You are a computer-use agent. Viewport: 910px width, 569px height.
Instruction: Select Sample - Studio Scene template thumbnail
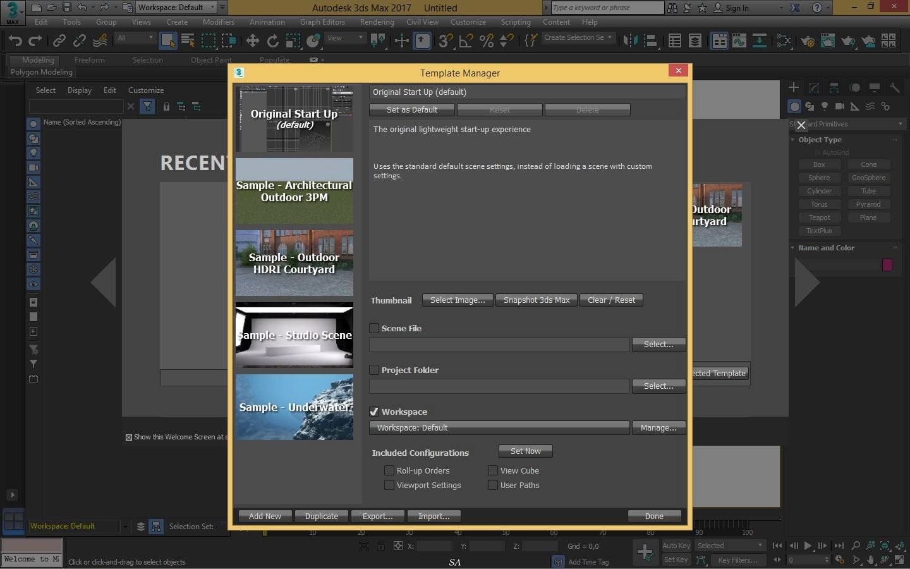click(x=294, y=335)
